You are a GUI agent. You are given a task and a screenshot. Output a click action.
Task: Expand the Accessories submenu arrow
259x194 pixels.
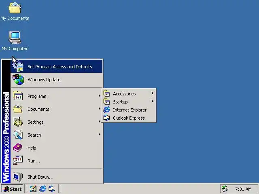pyautogui.click(x=152, y=93)
